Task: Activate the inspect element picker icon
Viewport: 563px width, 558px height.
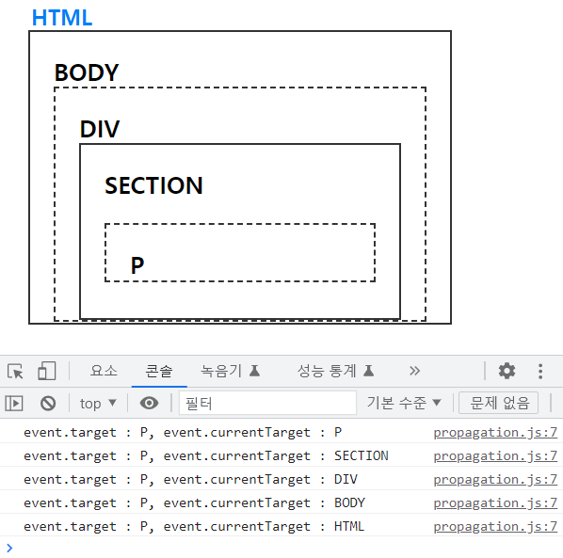Action: pyautogui.click(x=15, y=371)
